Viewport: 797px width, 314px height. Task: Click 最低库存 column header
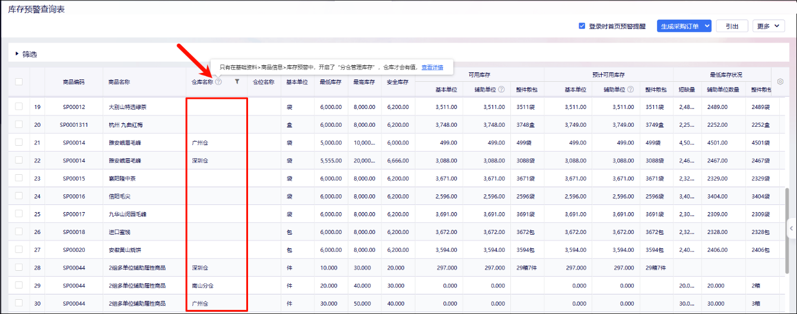click(331, 82)
